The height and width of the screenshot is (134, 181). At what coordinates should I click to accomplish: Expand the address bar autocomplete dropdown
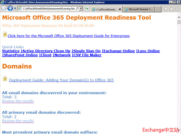coord(81,9)
